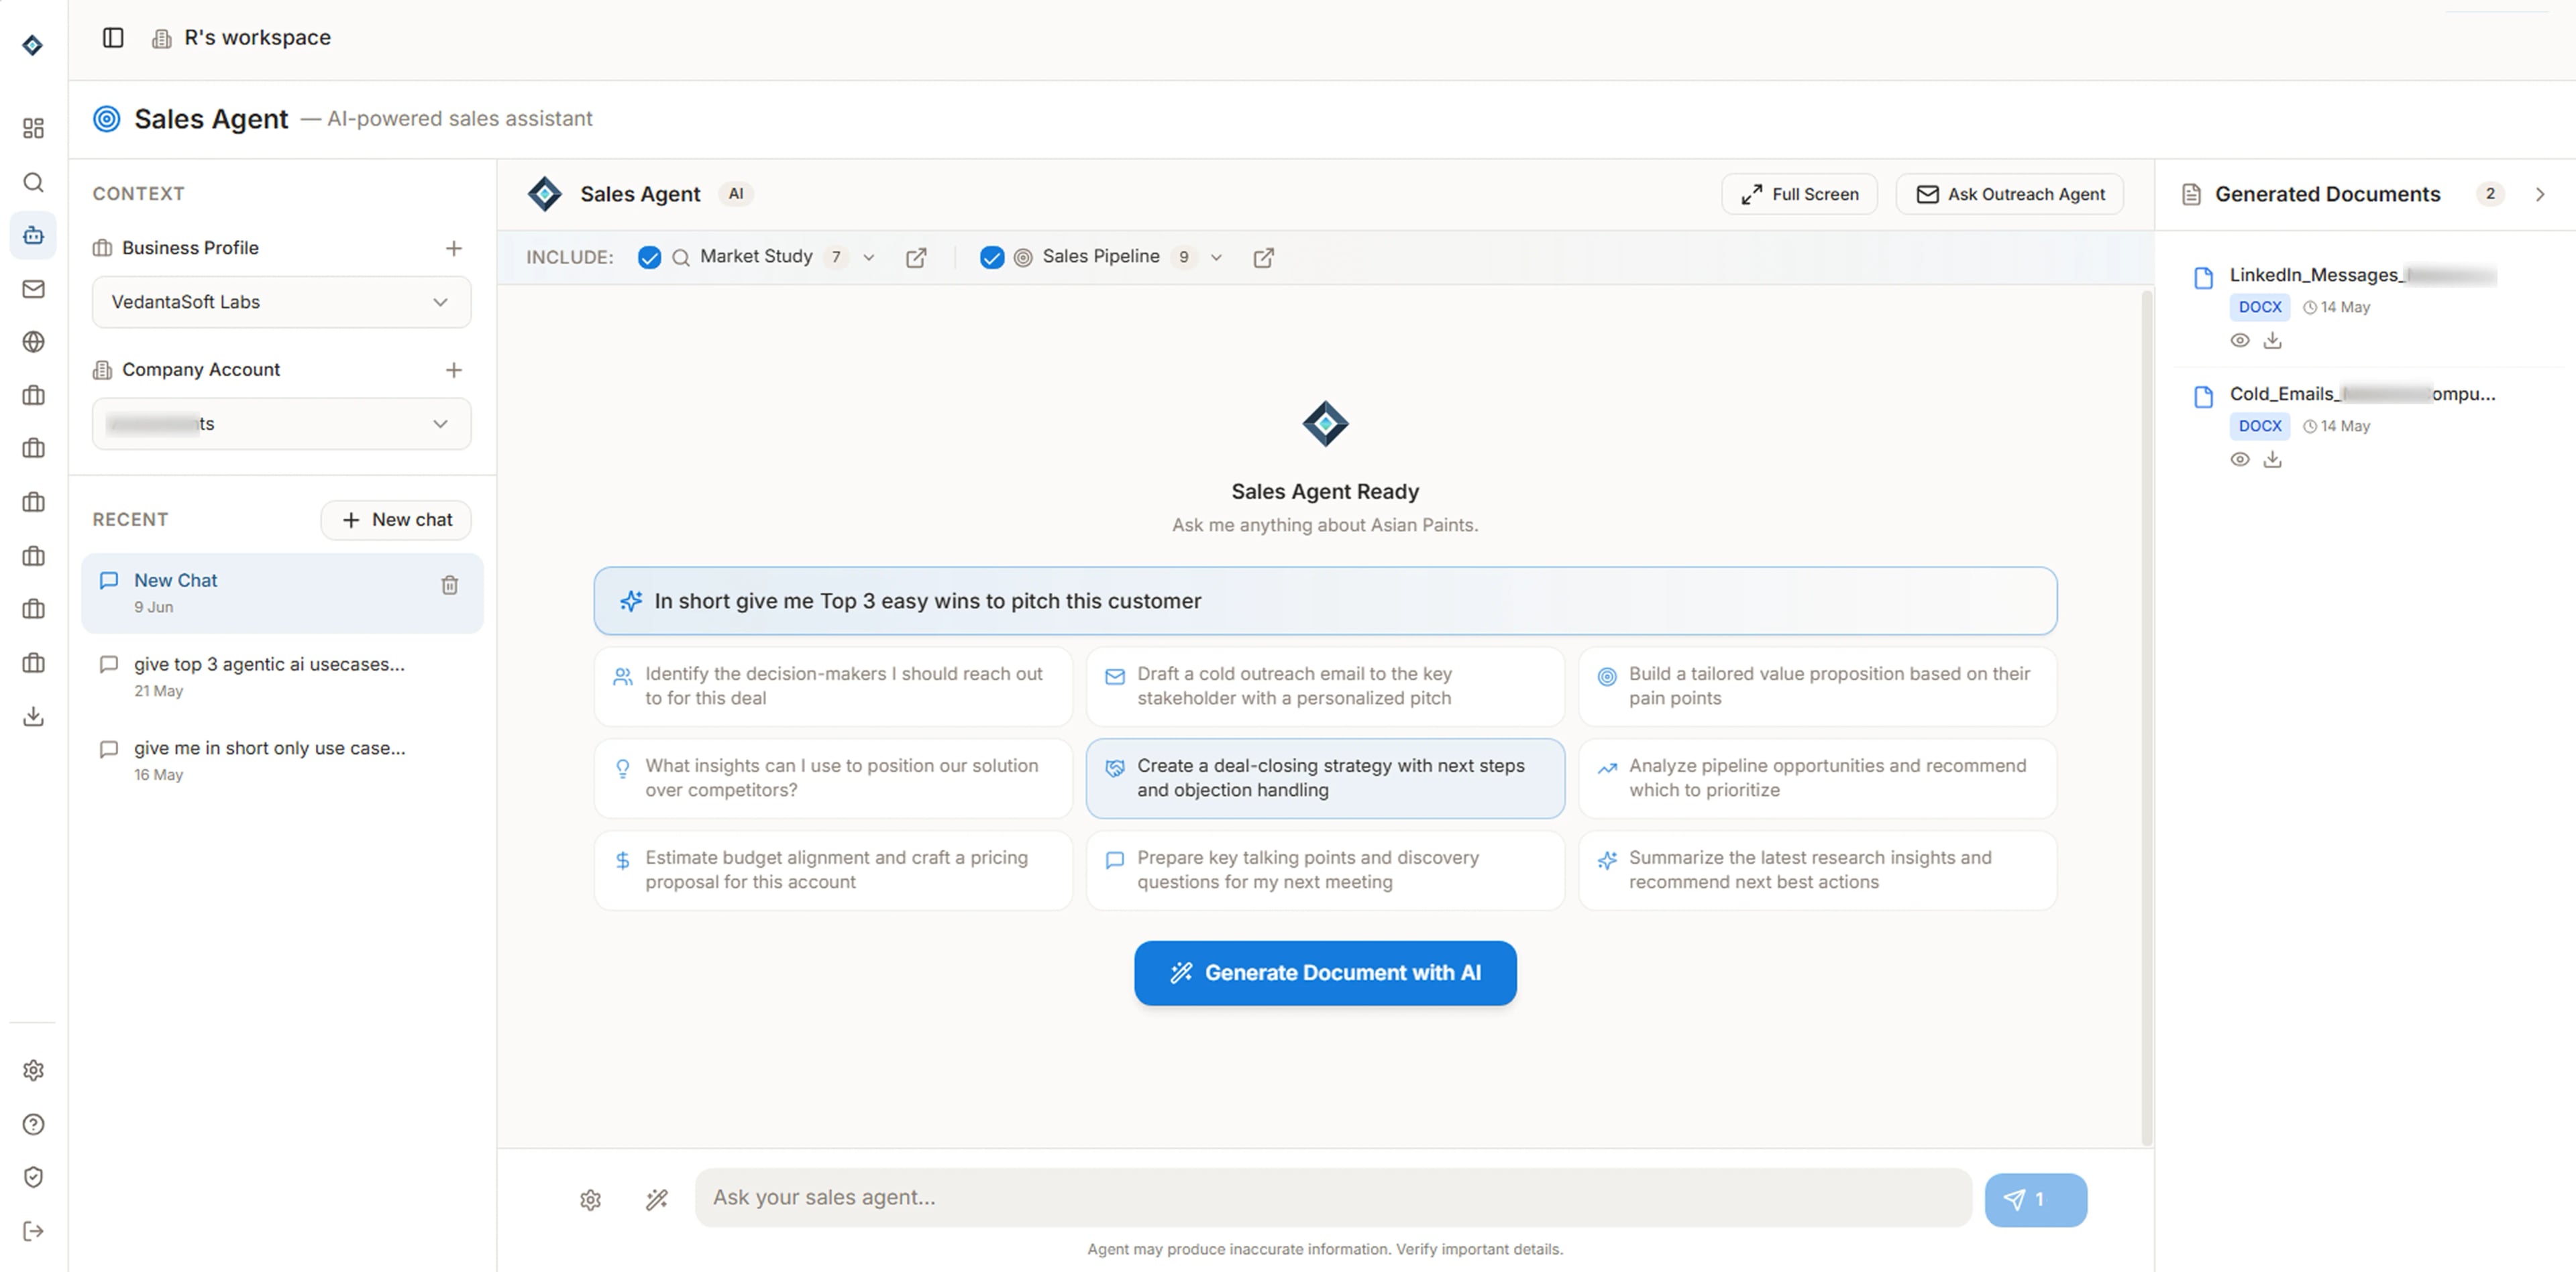Add a new Company Account with plus icon

(x=453, y=369)
